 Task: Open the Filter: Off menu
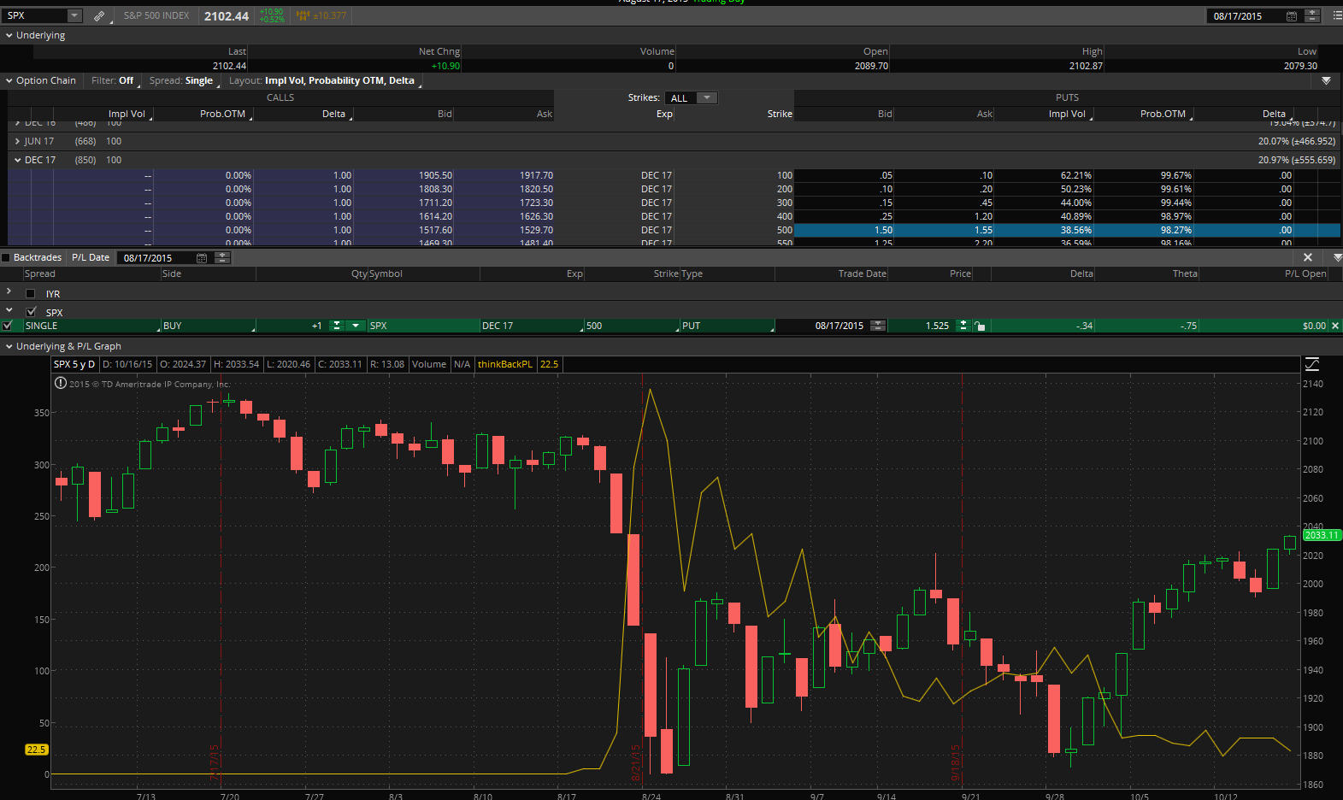[113, 80]
